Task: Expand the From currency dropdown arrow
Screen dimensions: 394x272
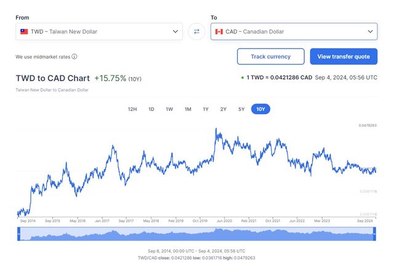Action: pos(175,31)
